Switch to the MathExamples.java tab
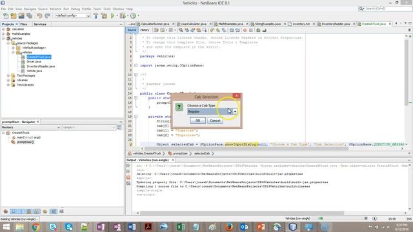 [231, 24]
